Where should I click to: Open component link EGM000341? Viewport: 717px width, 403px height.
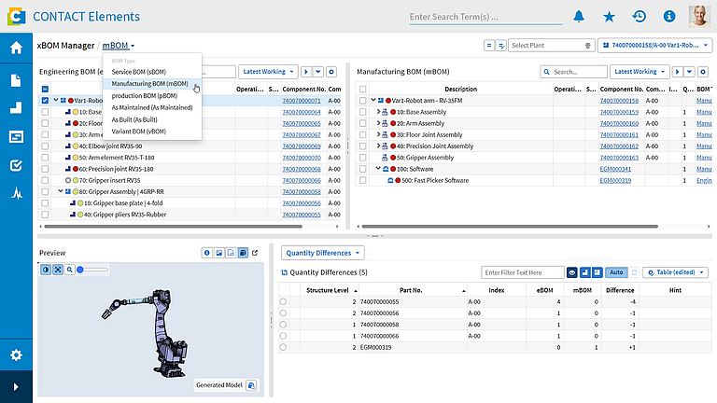pyautogui.click(x=615, y=169)
